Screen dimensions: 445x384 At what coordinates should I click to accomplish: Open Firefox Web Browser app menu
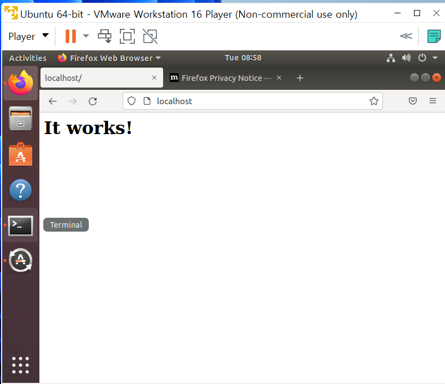[x=109, y=58]
